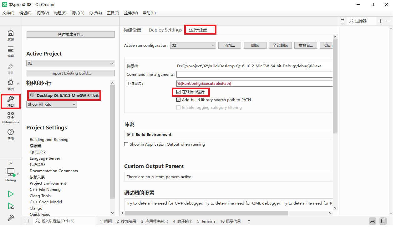Viewport: 401px width, 227px height.
Task: Click the Qt Creator logo icon
Action: click(5, 4)
